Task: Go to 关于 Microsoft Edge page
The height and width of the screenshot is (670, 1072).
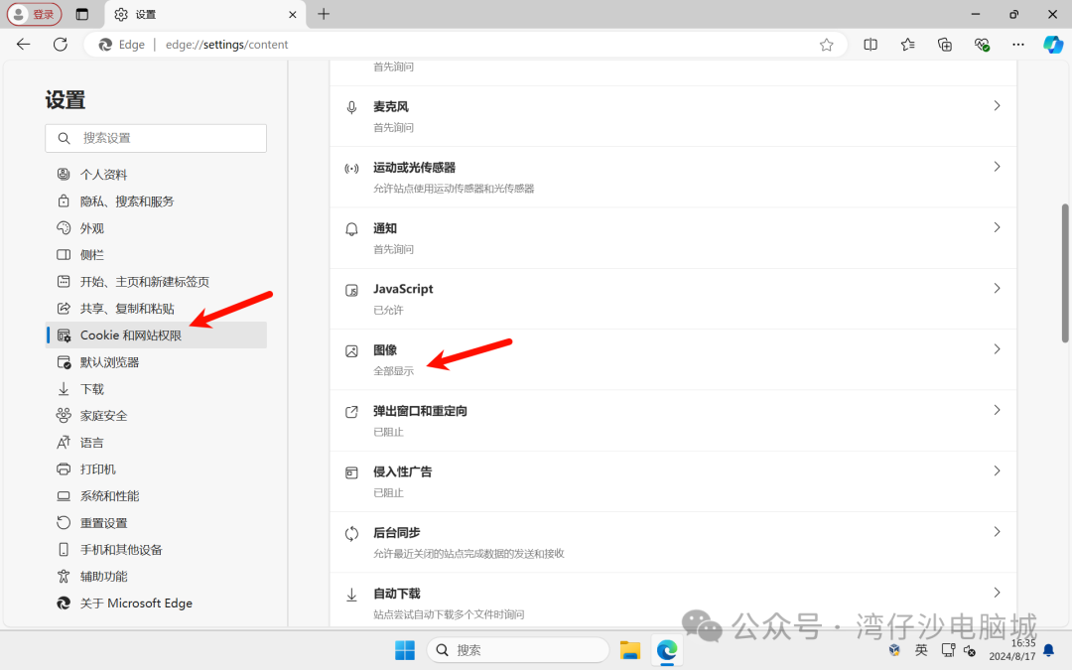Action: 136,603
